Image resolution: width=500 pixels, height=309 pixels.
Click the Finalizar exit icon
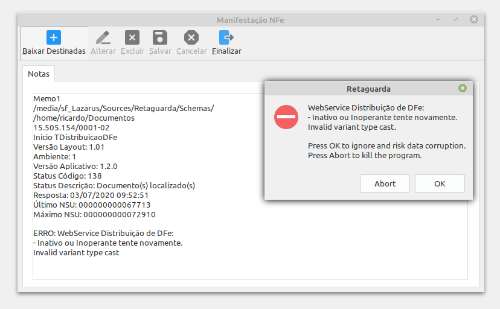pyautogui.click(x=226, y=37)
